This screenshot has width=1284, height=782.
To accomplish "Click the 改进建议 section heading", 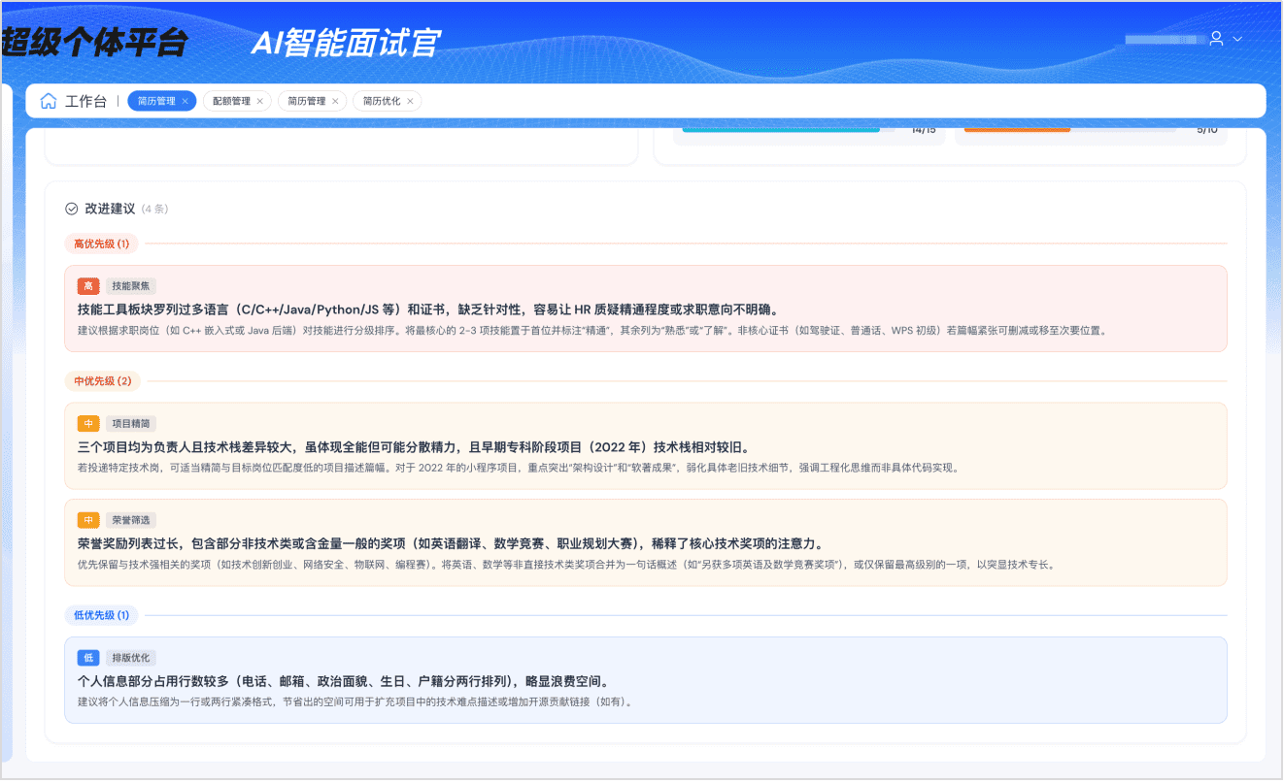I will pyautogui.click(x=110, y=209).
